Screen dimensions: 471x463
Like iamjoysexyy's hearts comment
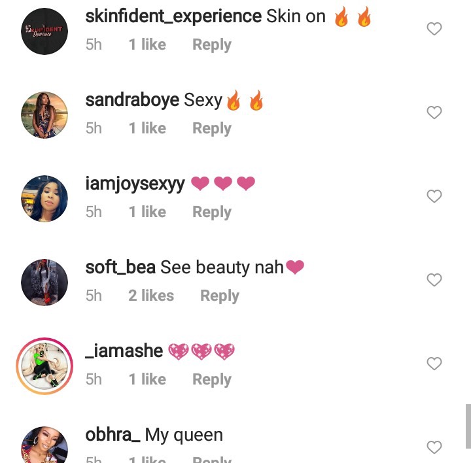(x=434, y=196)
